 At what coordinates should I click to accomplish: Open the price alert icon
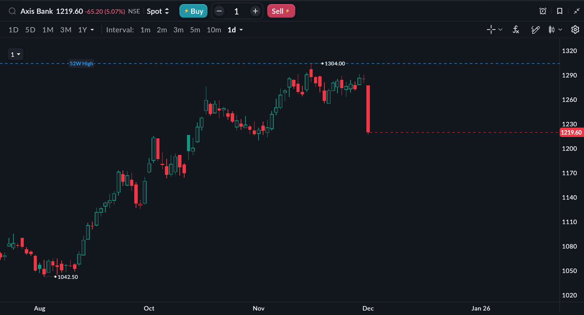click(x=543, y=11)
